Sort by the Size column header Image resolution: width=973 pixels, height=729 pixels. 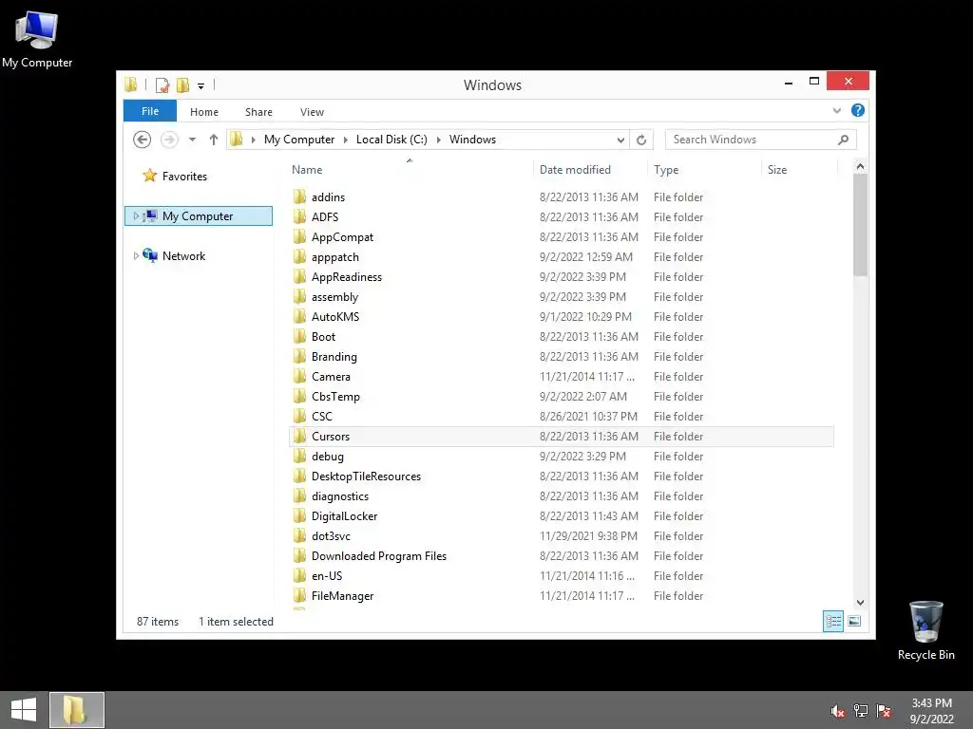point(777,169)
